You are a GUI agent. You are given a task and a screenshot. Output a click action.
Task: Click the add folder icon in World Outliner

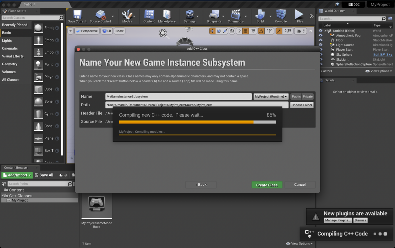389,19
